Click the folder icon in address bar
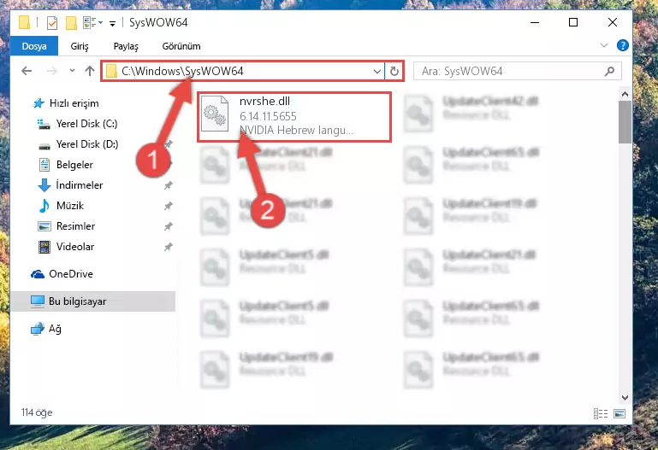The height and width of the screenshot is (450, 658). tap(111, 71)
